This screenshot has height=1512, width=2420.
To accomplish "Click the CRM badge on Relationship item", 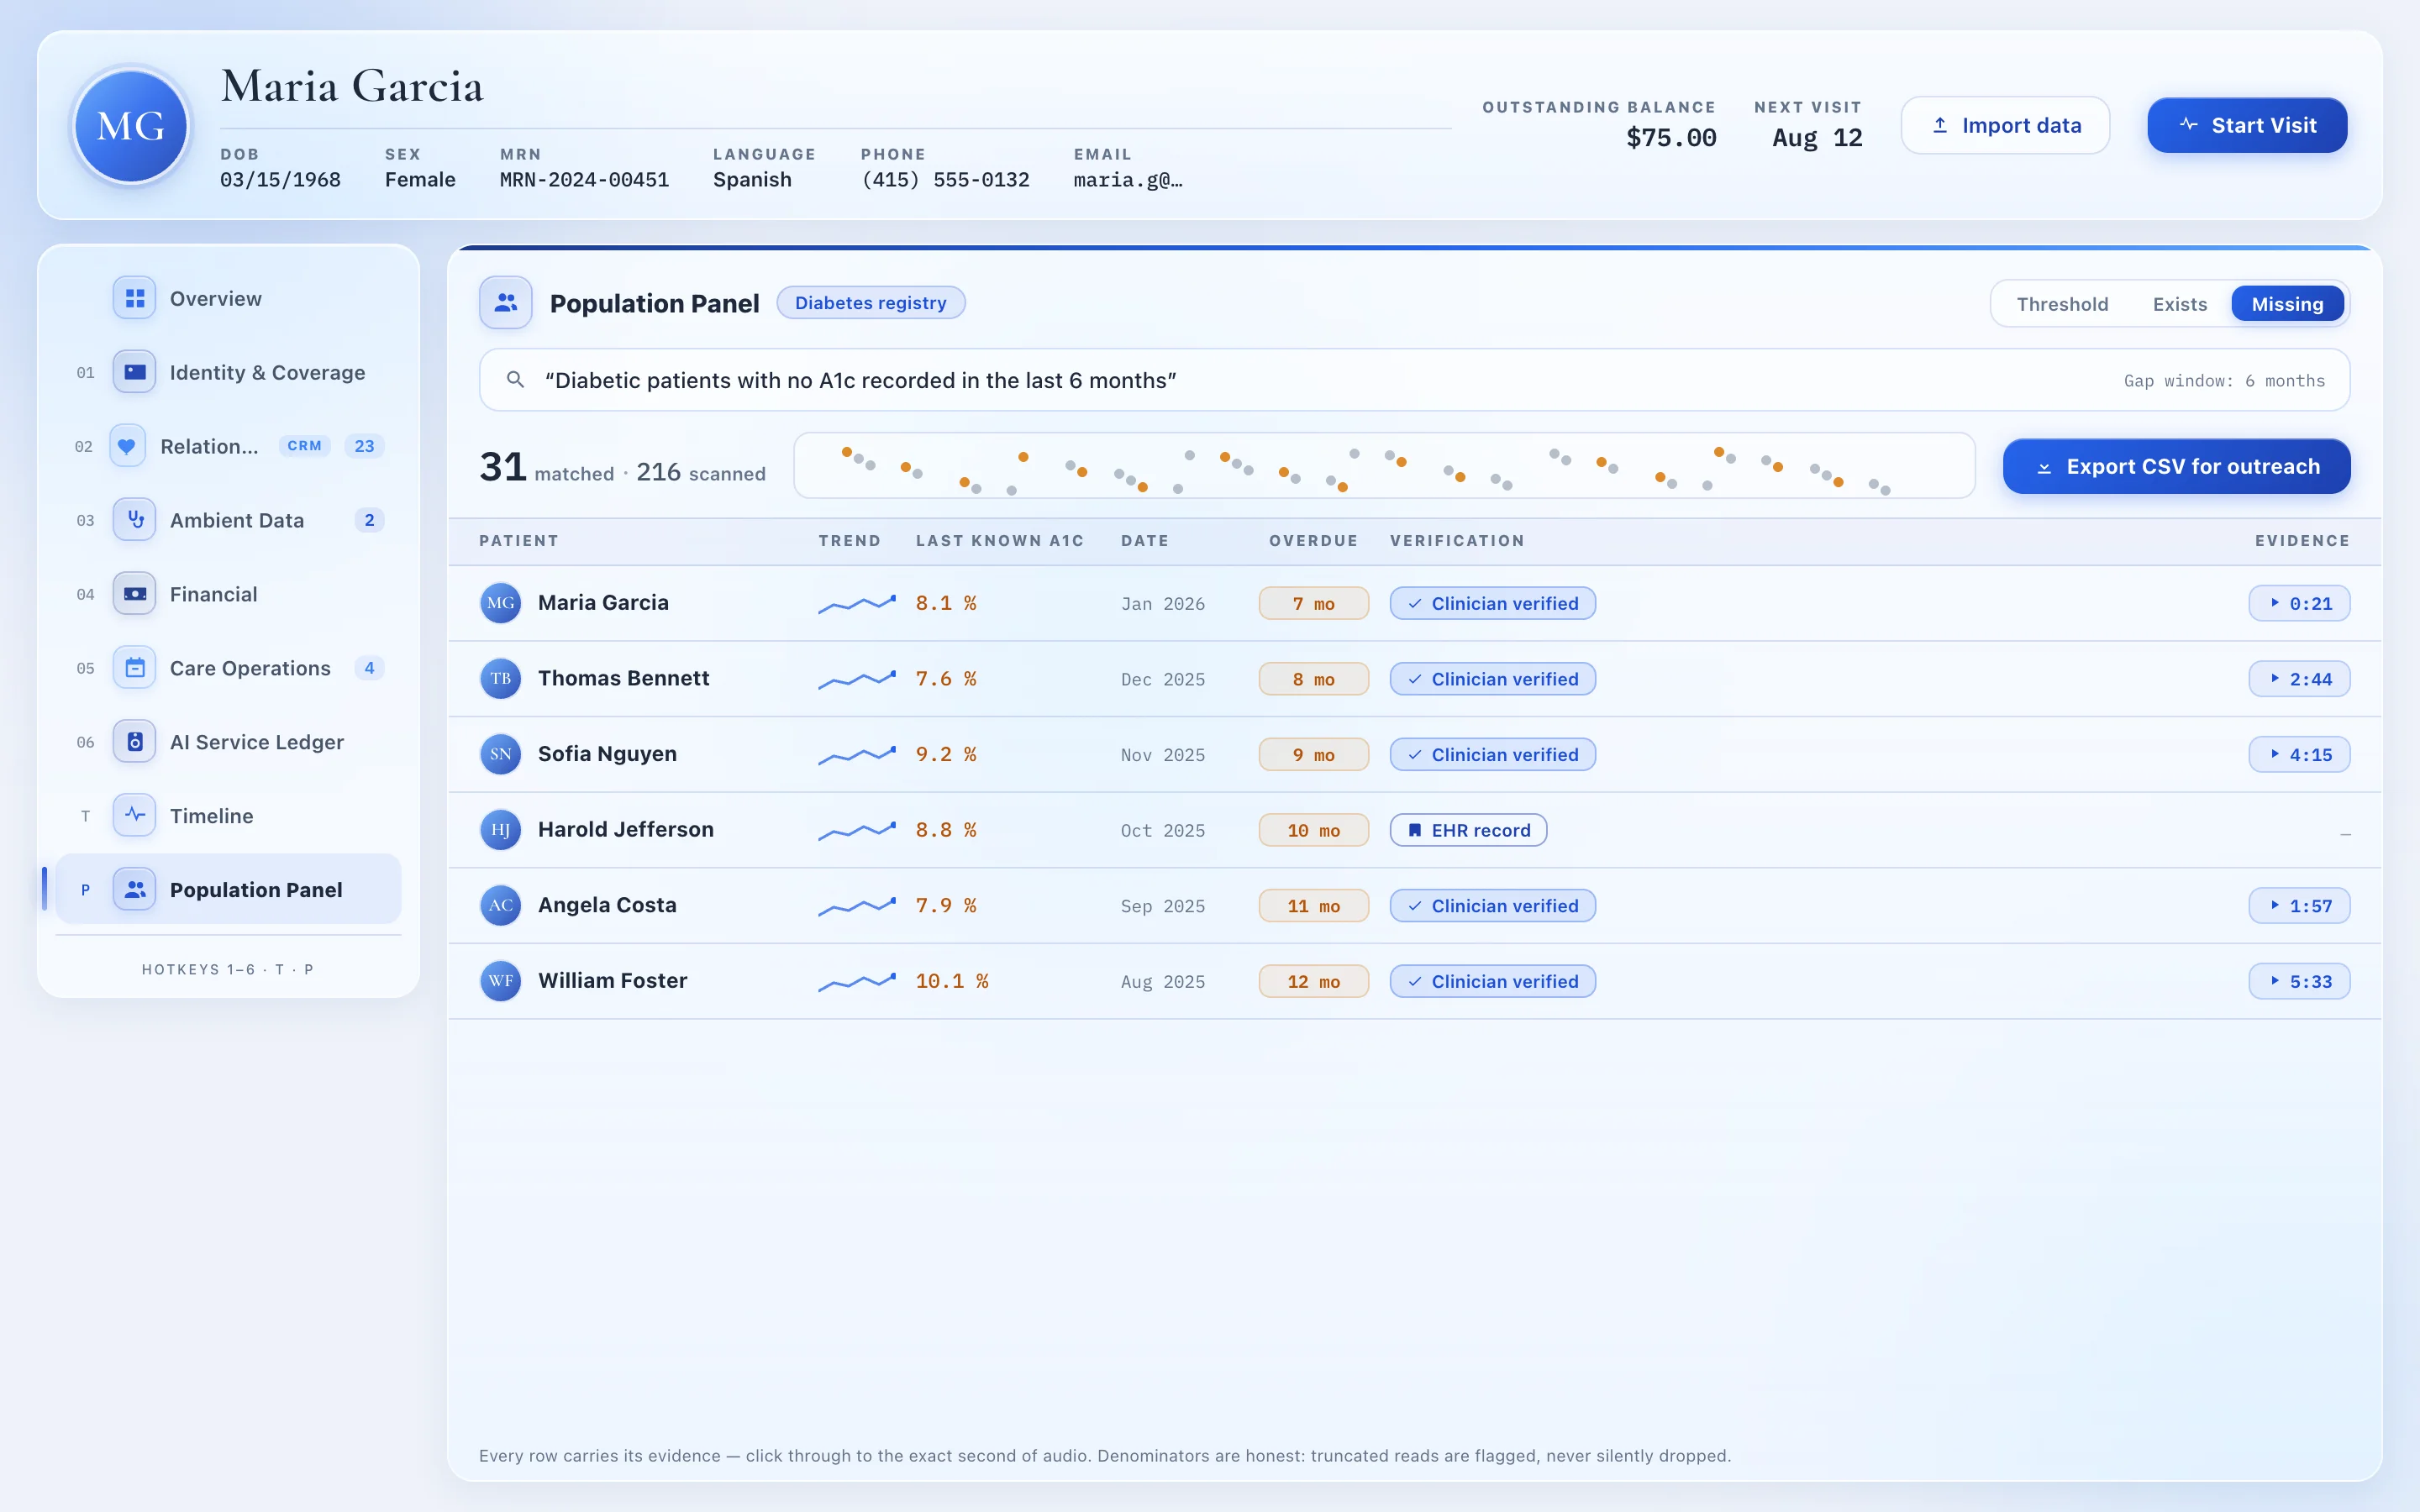I will pos(304,446).
